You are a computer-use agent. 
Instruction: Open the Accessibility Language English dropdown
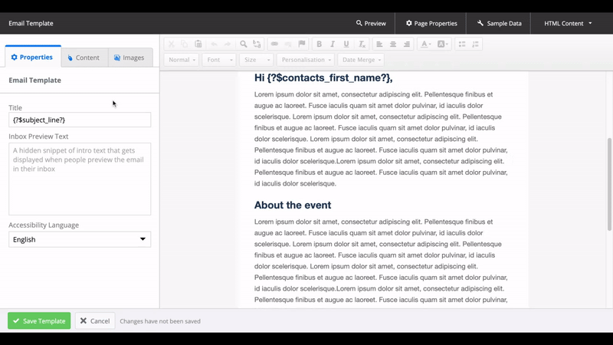(x=80, y=239)
